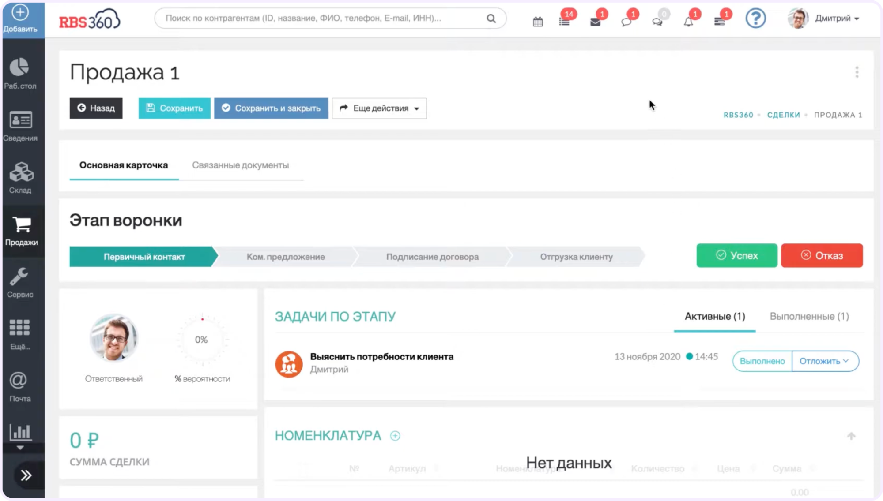Mark deal as Отказ
Image resolution: width=883 pixels, height=501 pixels.
tap(822, 255)
